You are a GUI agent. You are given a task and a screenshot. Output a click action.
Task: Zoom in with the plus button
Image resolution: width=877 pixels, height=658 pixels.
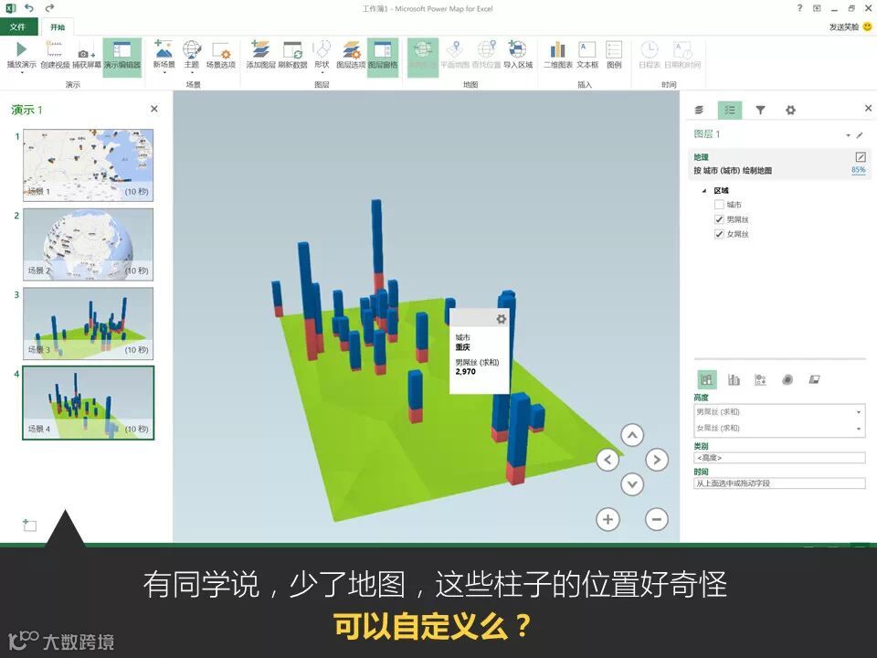click(608, 519)
